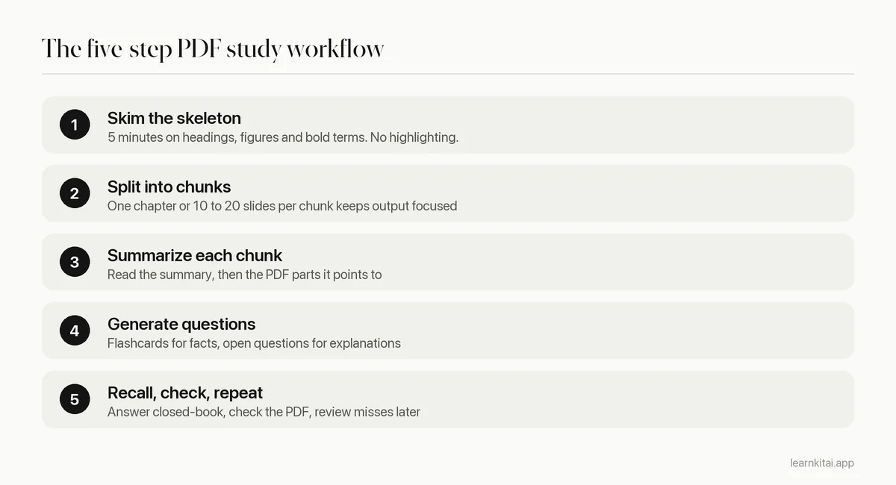Select the "Generate questions" heading
Screen dimensions: 896x485
pos(181,324)
